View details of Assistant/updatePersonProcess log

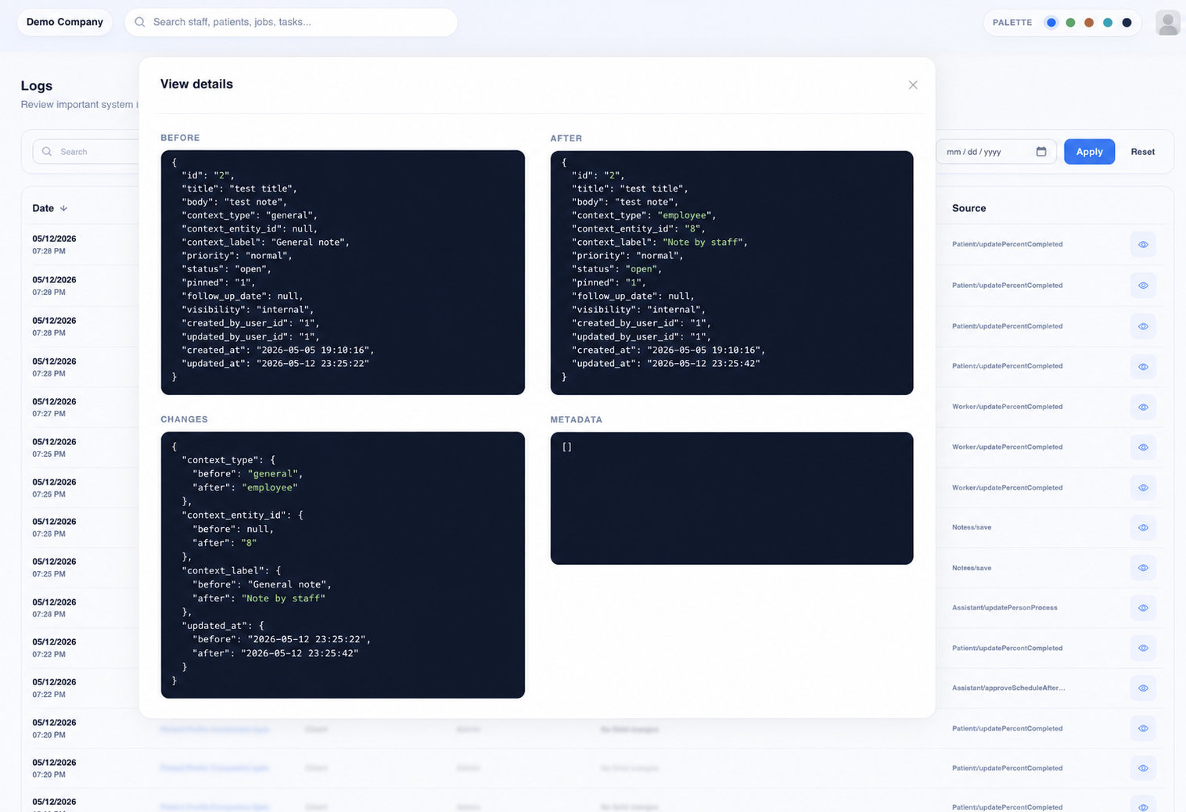pos(1143,608)
